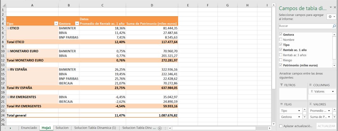Select cell with value 1.087.676,82
This screenshot has height=131, width=338.
click(x=152, y=115)
